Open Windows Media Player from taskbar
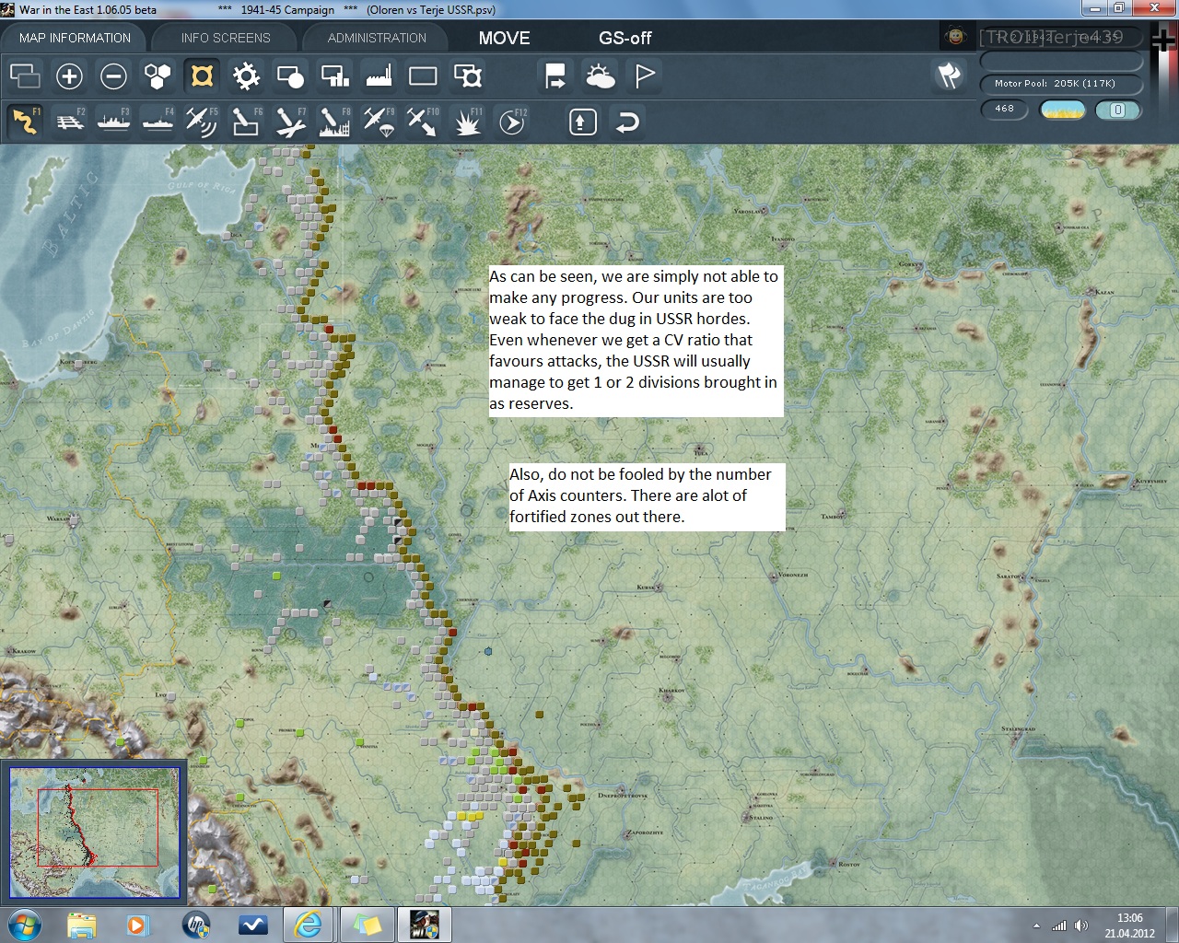This screenshot has width=1179, height=943. 137,925
